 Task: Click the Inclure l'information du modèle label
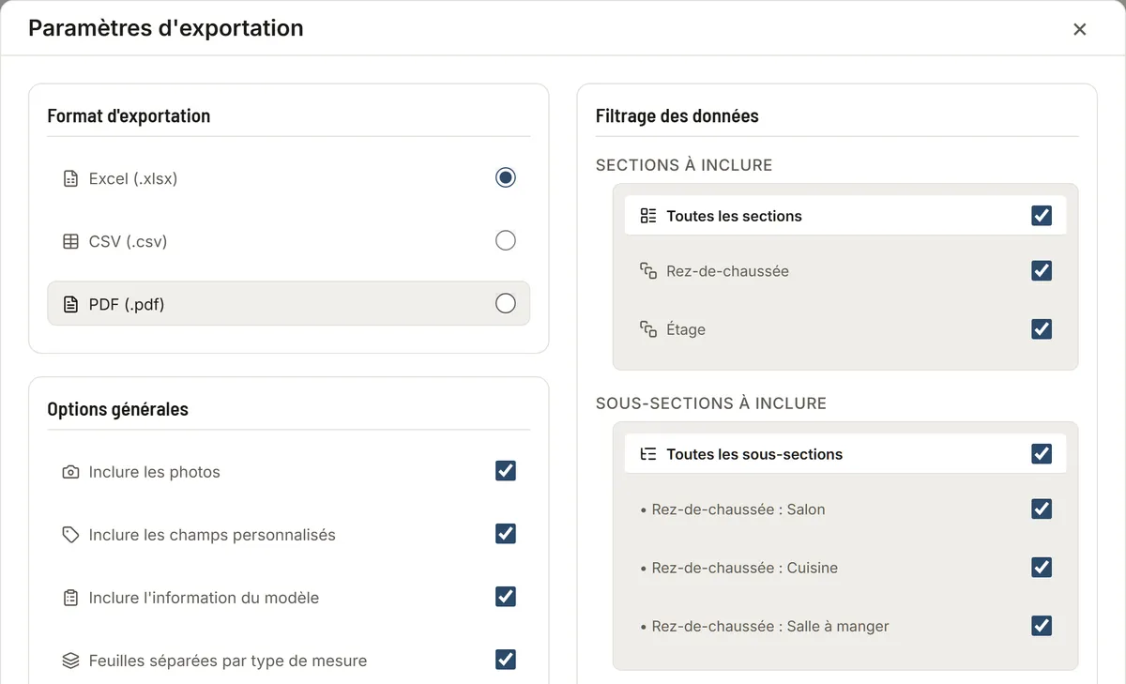click(x=205, y=598)
